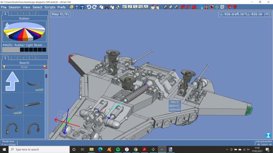Select the ribbed hose part thumbnail

coord(33,104)
